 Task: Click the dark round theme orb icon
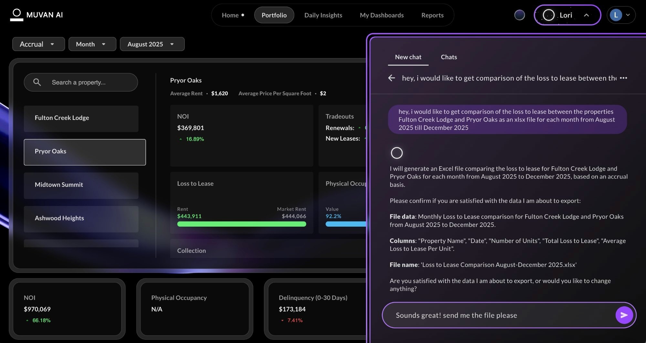[x=519, y=15]
